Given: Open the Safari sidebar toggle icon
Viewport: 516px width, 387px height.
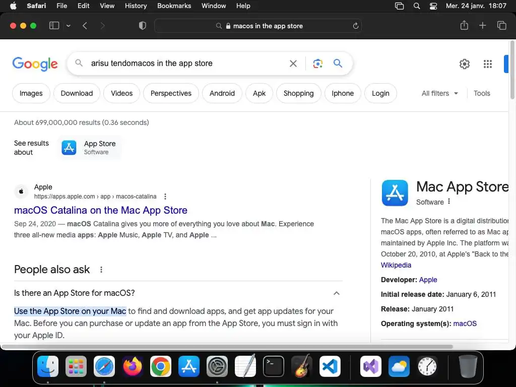Looking at the screenshot, I should pos(54,26).
